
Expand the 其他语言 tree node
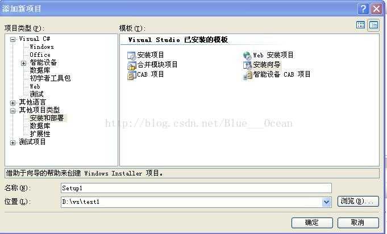tap(13, 103)
